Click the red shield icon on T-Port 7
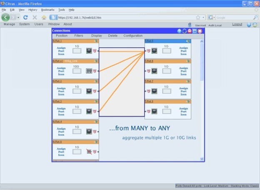The height and width of the screenshot is (190, 260). point(149,91)
